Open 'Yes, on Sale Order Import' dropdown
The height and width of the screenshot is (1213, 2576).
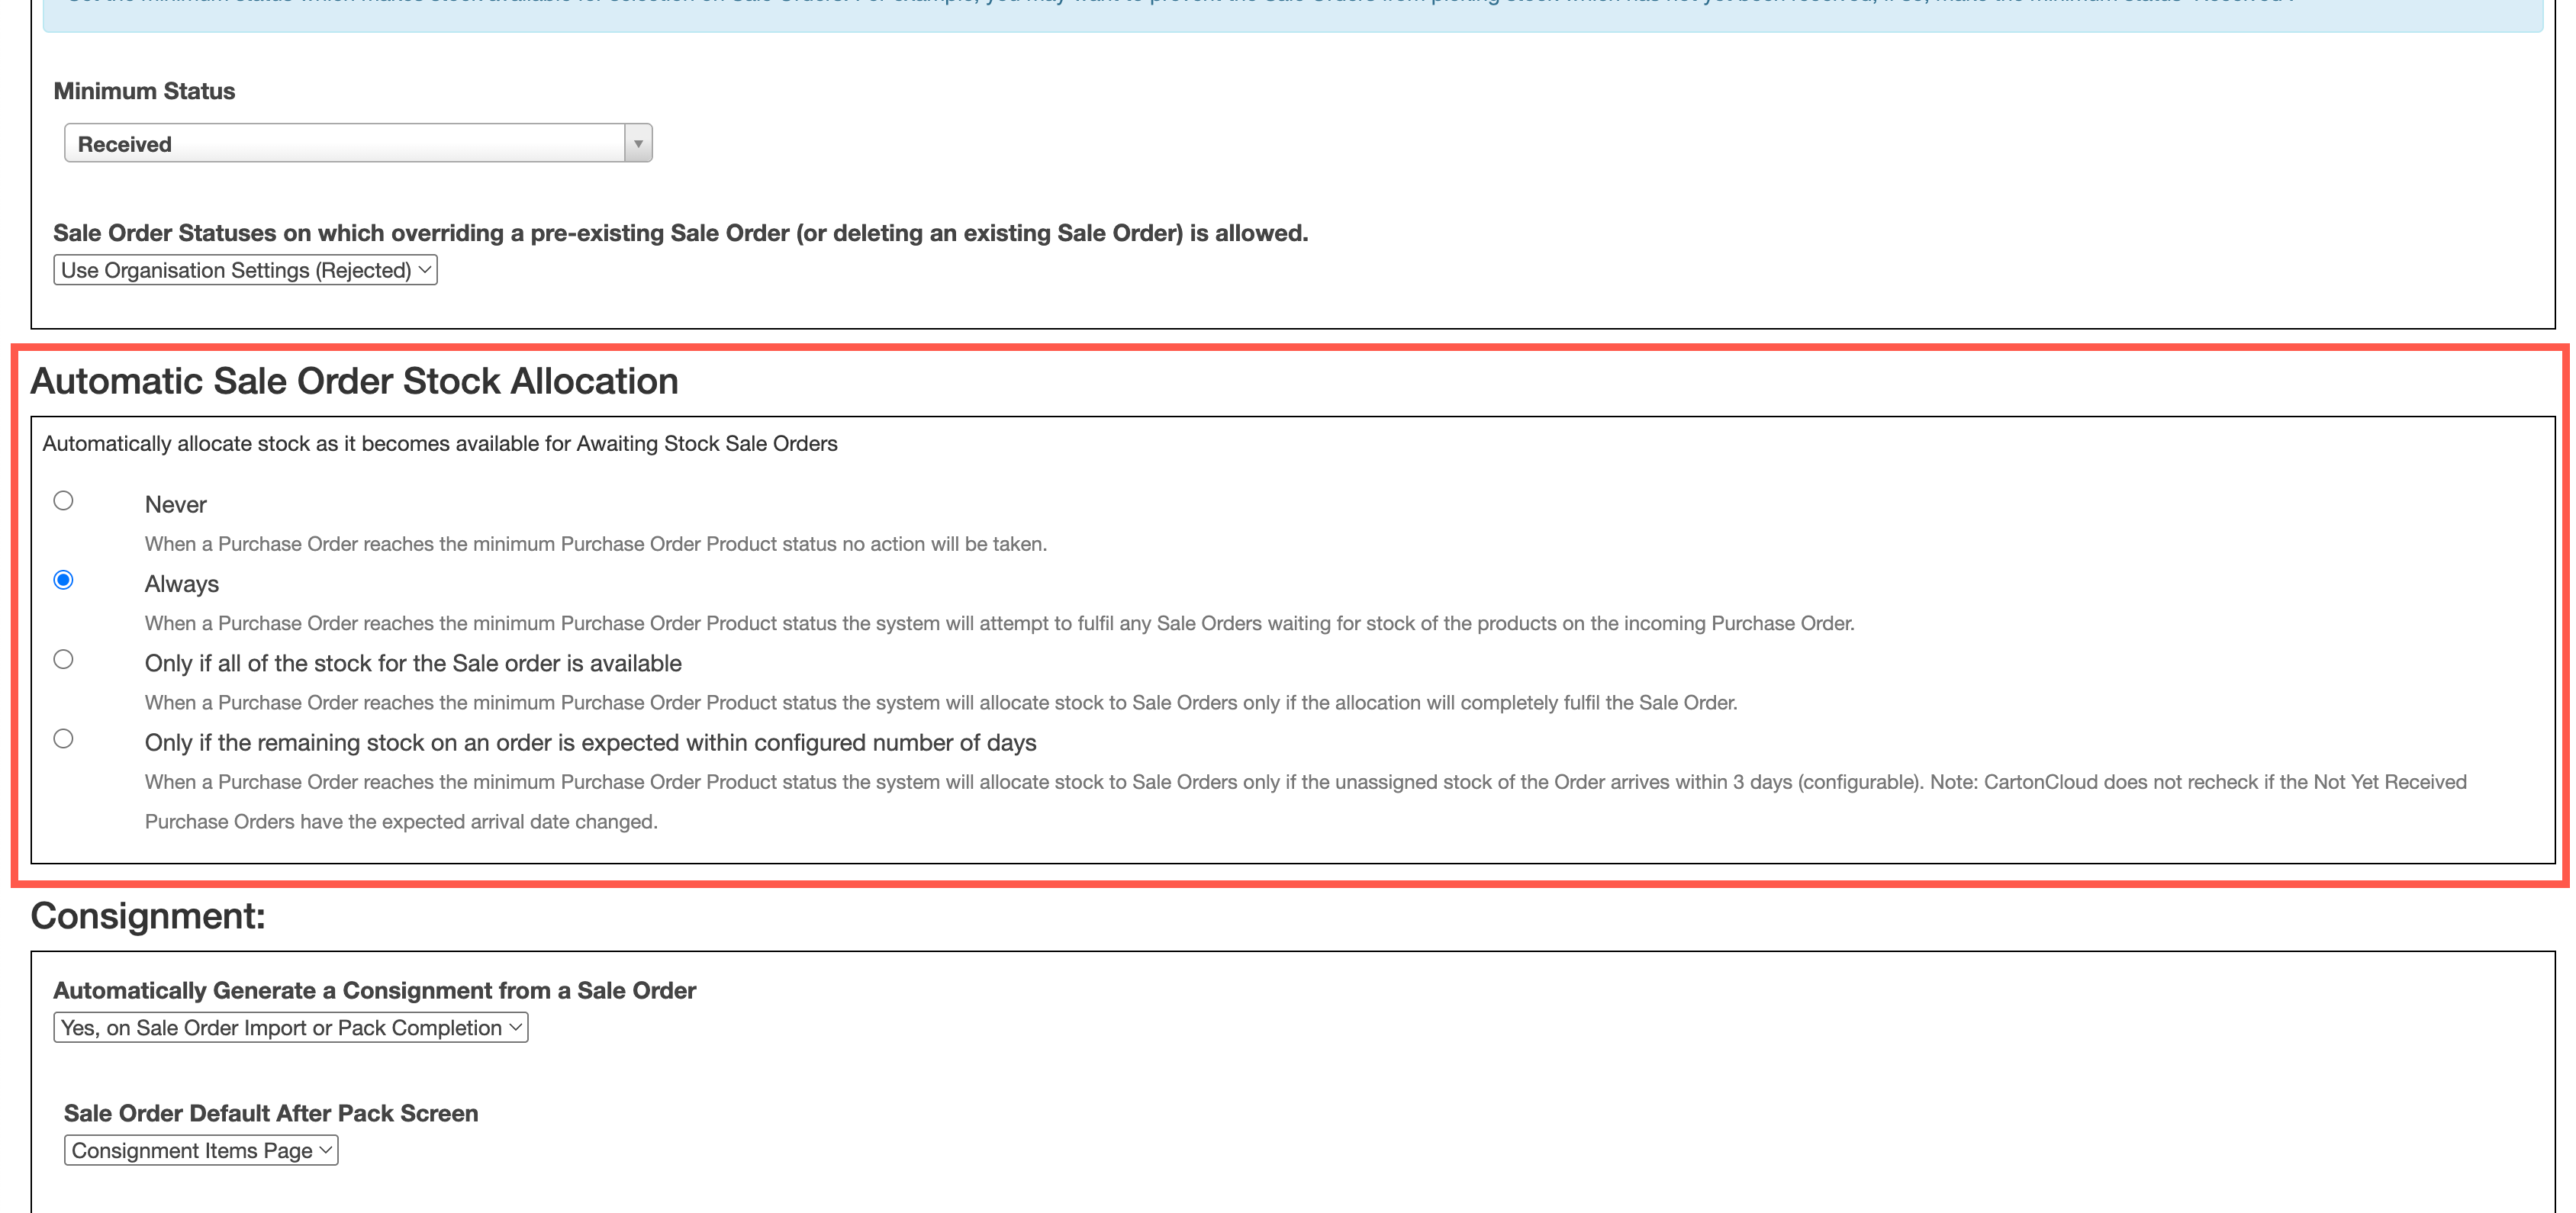pyautogui.click(x=290, y=1028)
